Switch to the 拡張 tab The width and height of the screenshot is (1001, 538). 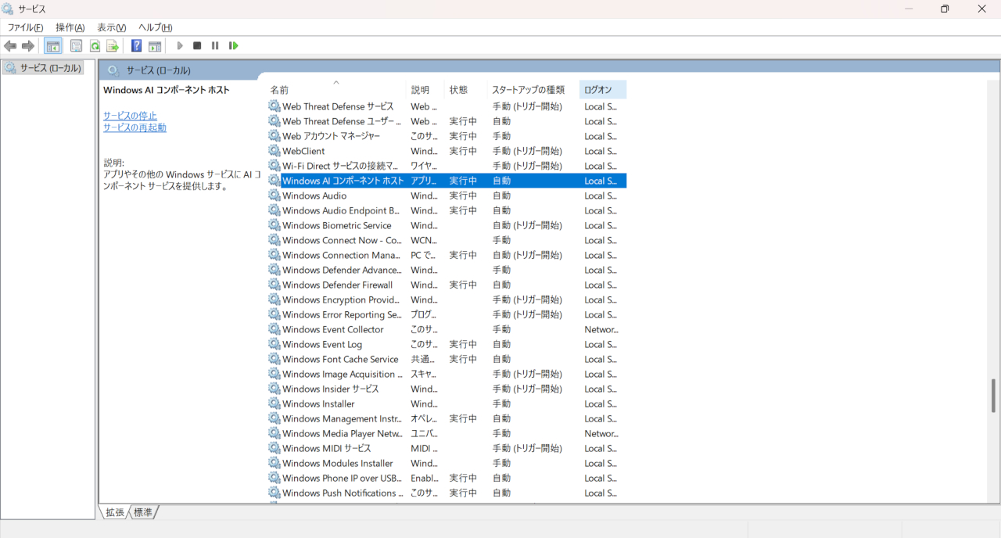click(x=115, y=512)
